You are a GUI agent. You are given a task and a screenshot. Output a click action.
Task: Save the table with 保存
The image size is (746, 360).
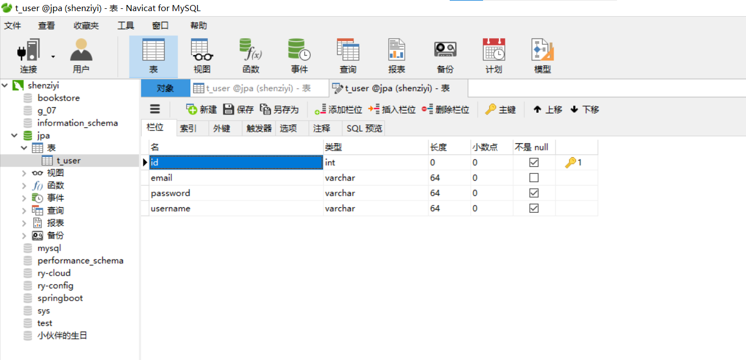[238, 109]
